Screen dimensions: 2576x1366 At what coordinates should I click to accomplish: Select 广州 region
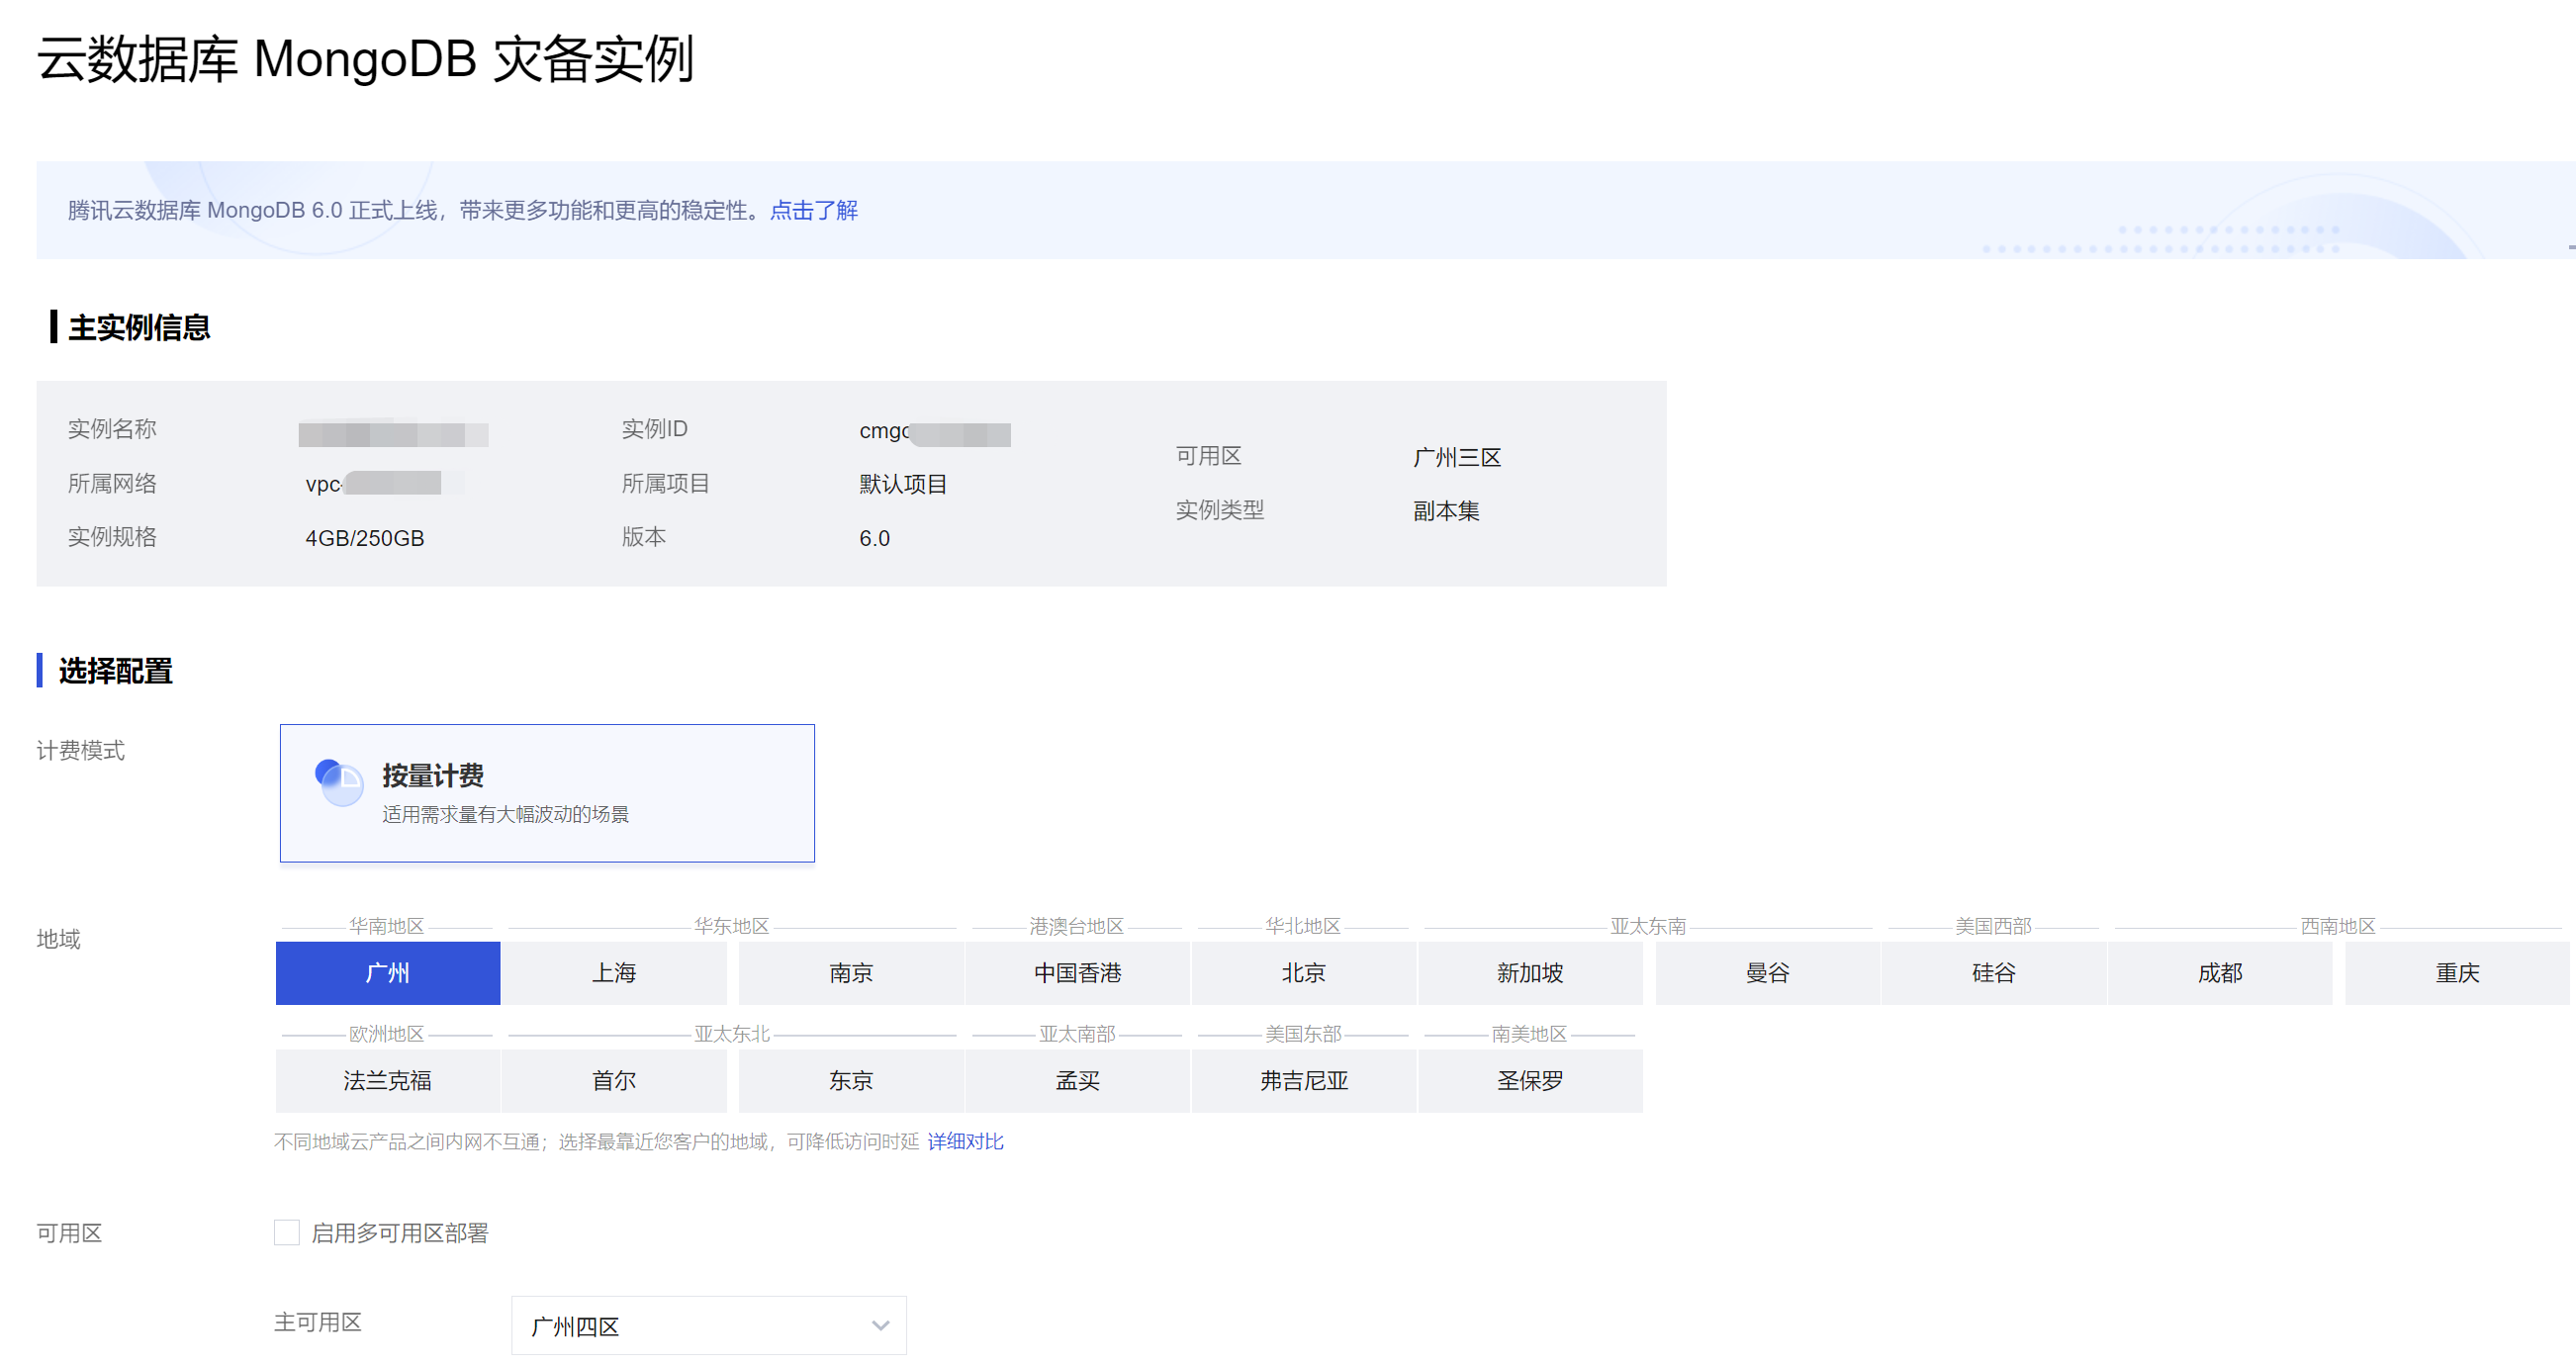coord(387,972)
